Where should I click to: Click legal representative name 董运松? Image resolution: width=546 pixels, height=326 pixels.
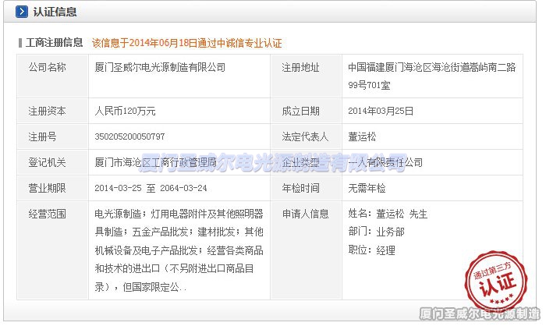click(363, 136)
